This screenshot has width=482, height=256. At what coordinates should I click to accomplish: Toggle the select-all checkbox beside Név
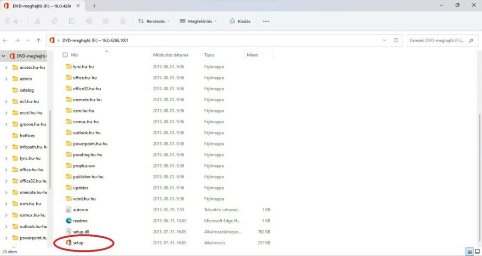tap(65, 55)
